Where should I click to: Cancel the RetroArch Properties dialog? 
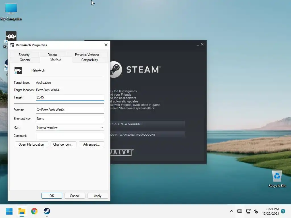[75, 196]
